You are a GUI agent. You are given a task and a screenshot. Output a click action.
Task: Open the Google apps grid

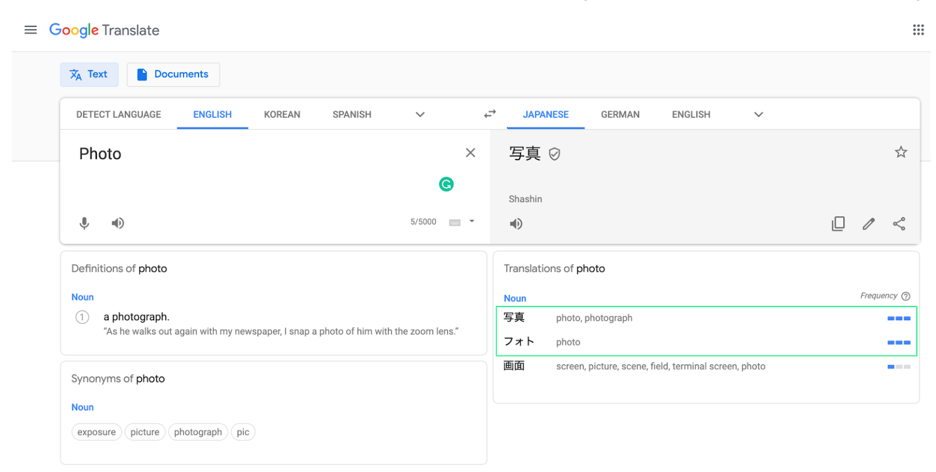click(x=918, y=30)
